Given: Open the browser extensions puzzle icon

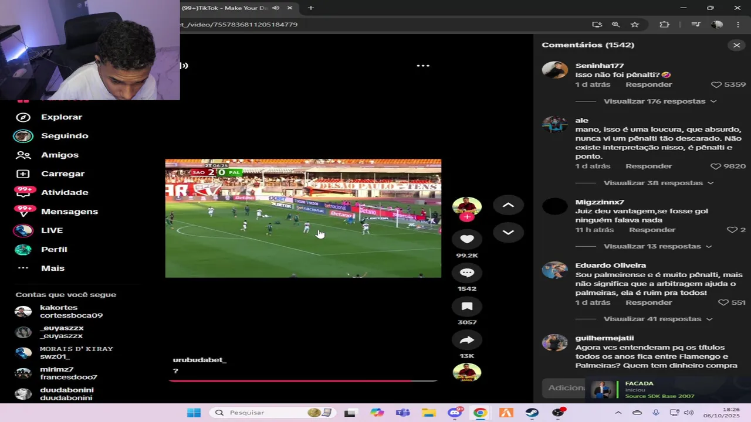Looking at the screenshot, I should point(664,25).
